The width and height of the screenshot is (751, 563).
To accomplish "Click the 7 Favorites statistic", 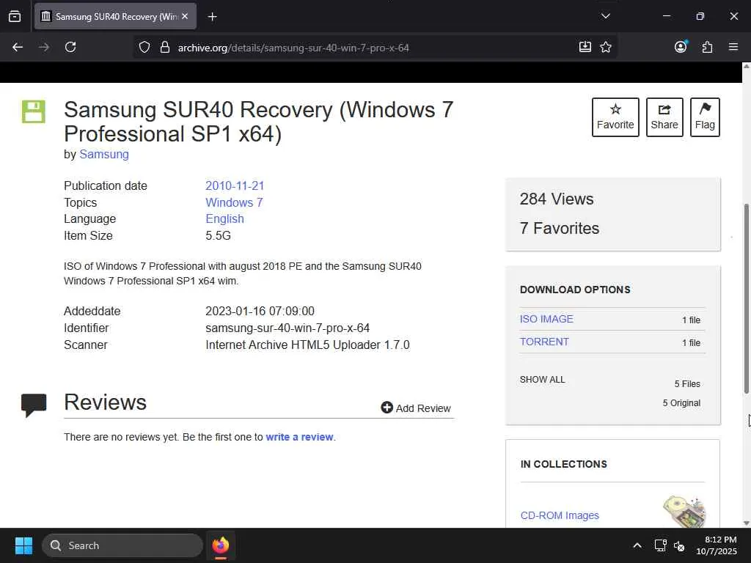I will [x=560, y=229].
